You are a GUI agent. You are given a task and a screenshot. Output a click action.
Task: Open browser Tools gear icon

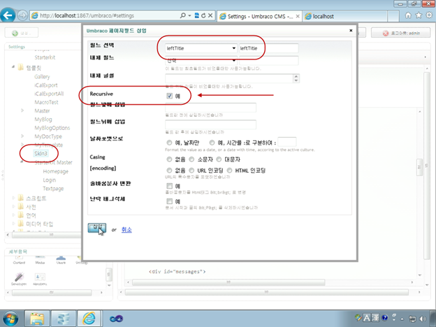pyautogui.click(x=429, y=15)
